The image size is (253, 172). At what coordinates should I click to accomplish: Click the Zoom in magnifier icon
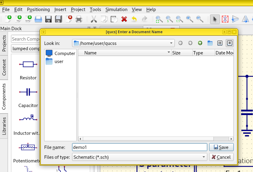pos(189,19)
